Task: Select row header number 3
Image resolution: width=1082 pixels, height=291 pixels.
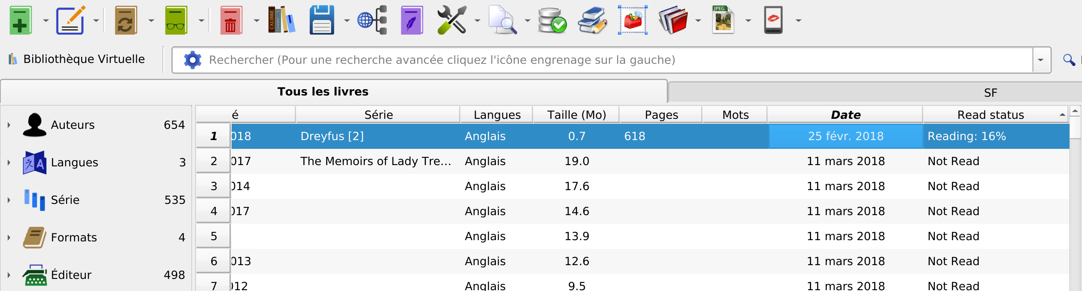Action: coord(213,186)
